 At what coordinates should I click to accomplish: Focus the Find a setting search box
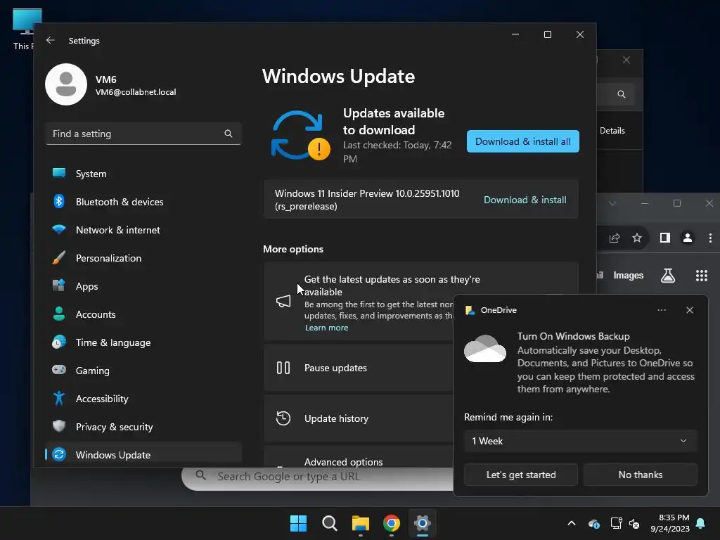[x=143, y=134]
